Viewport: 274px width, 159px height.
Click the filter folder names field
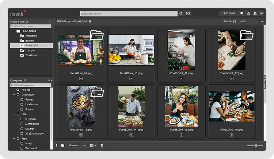31,26
